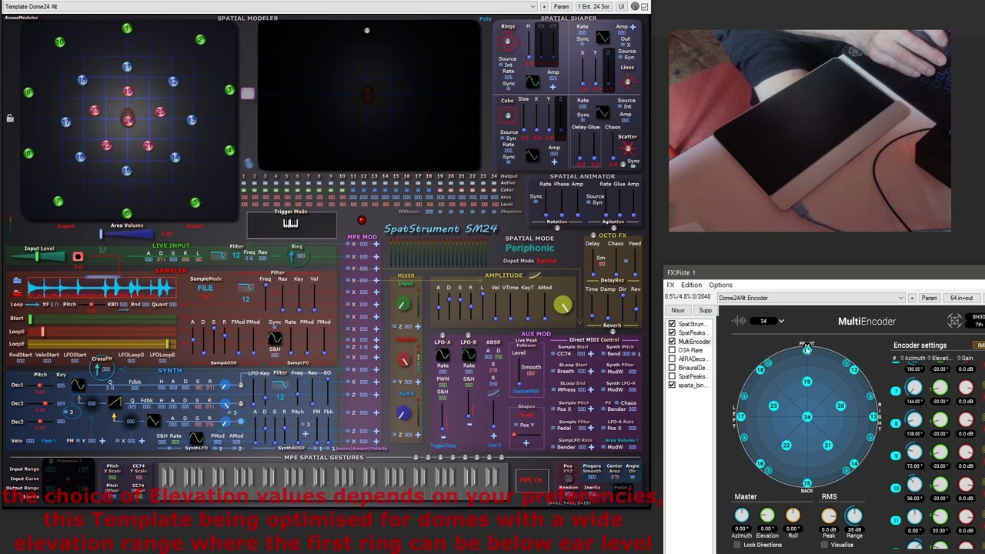Screen dimensions: 985x554
Task: Click the Cube spatial shaper icon
Action: [507, 116]
